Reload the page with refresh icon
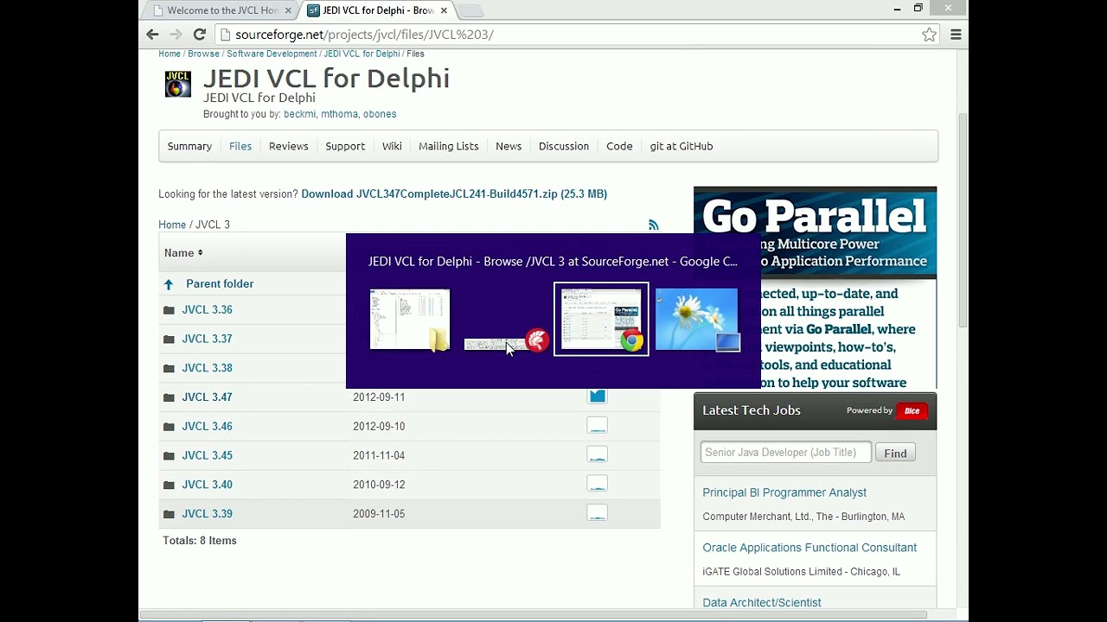Viewport: 1107px width, 622px height. point(200,35)
